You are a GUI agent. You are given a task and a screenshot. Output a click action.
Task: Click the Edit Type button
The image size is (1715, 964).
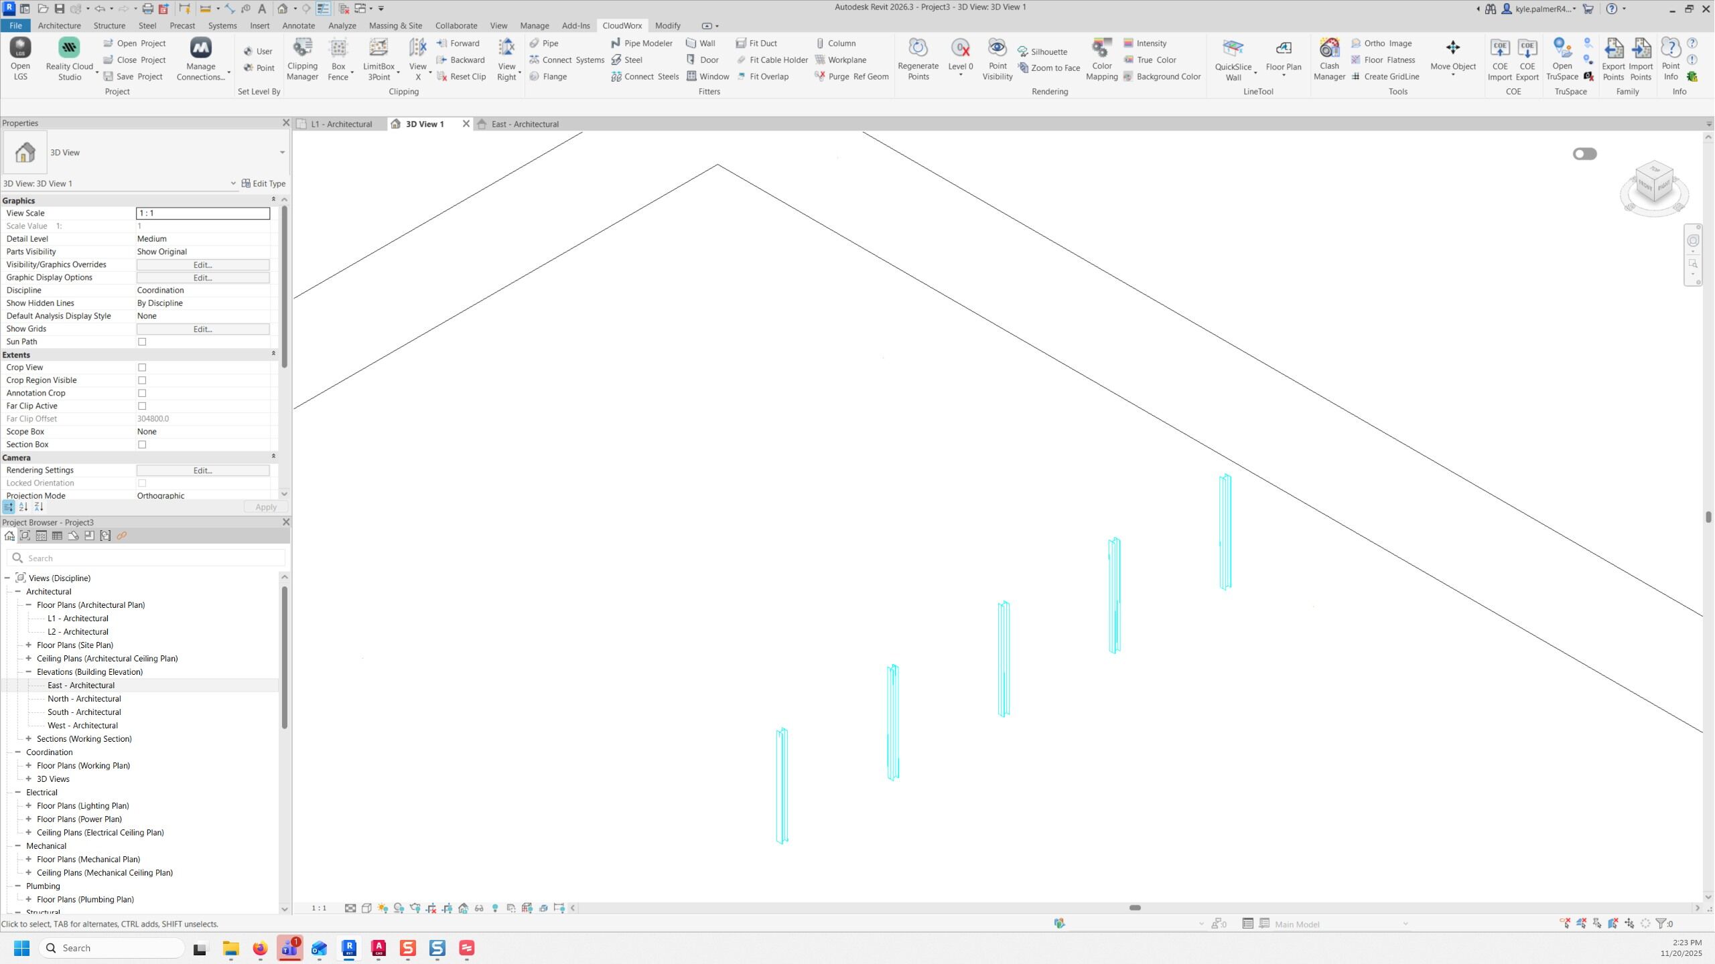(x=263, y=183)
